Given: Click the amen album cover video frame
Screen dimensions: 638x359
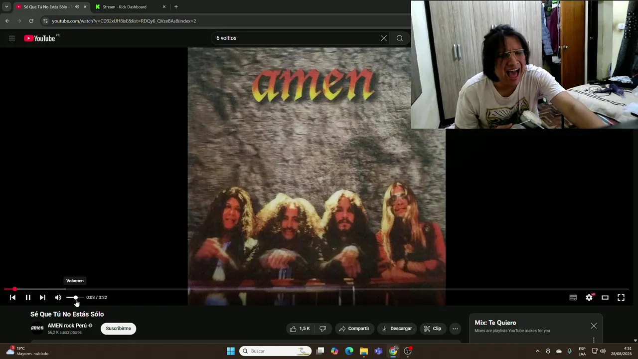Looking at the screenshot, I should pyautogui.click(x=317, y=176).
